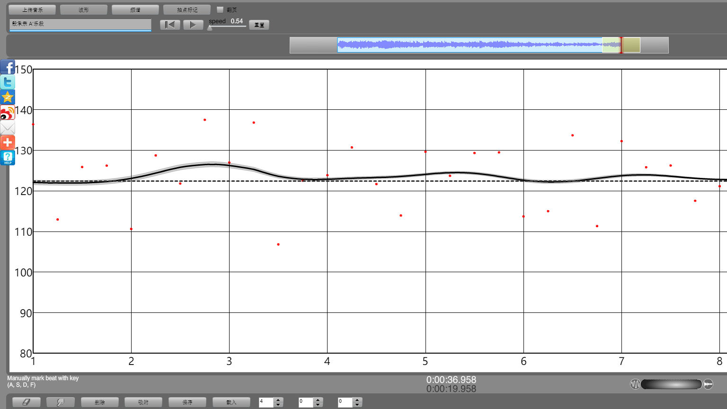Switch to the 频谱 view
The height and width of the screenshot is (409, 727).
135,9
